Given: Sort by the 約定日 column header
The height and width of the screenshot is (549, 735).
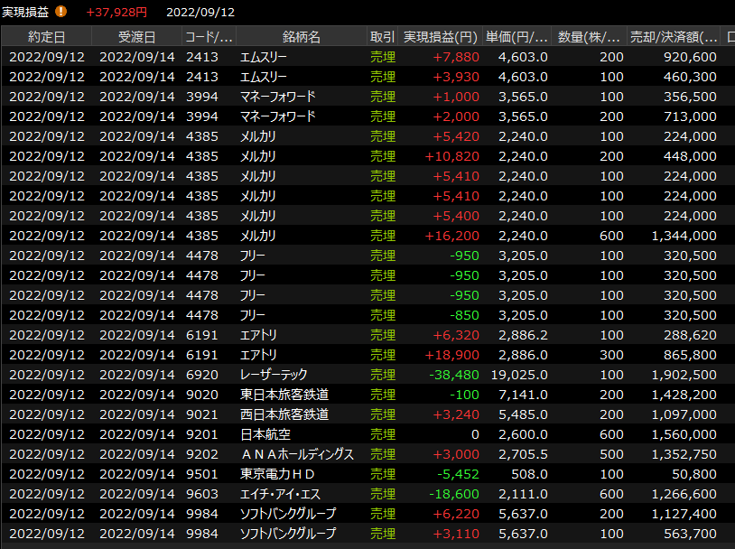Looking at the screenshot, I should tap(46, 36).
